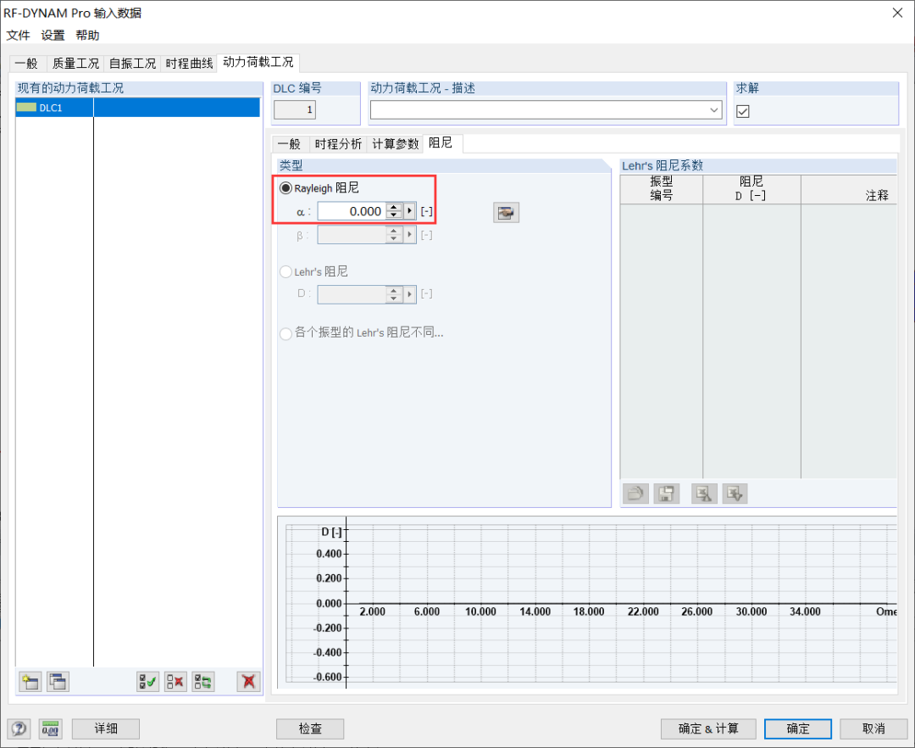This screenshot has width=915, height=748.
Task: Click the damping info picture button
Action: pyautogui.click(x=506, y=213)
